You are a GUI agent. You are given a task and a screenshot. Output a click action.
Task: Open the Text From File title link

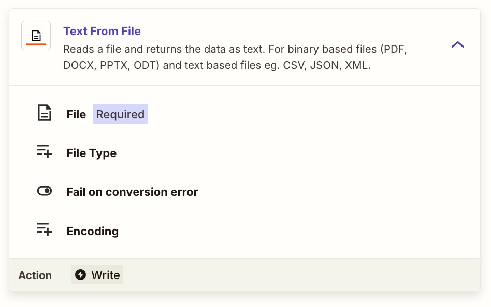pos(102,31)
